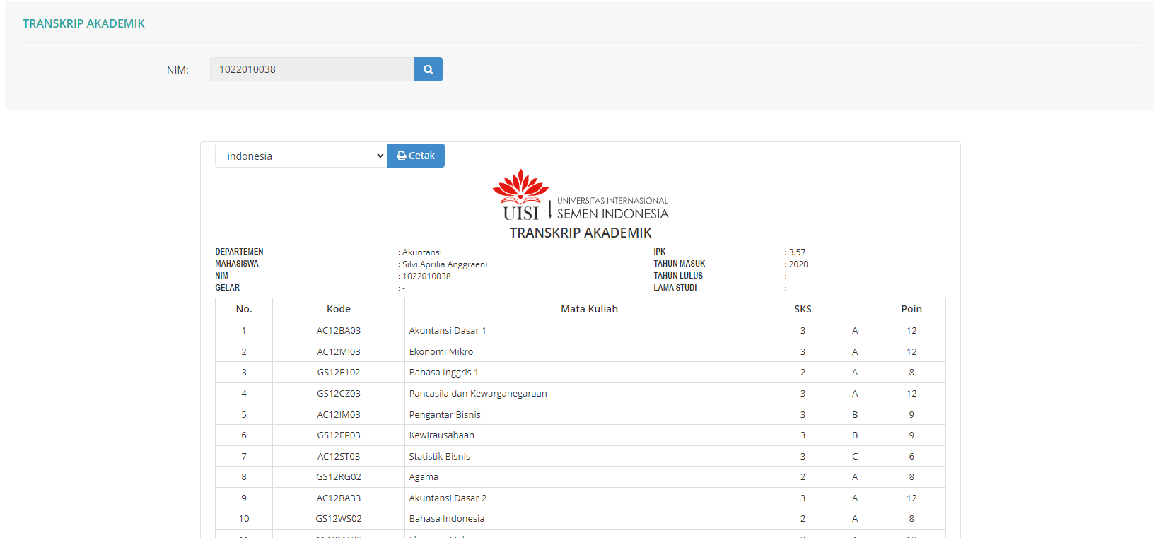Click the UISI university logo
1154x538 pixels.
point(580,195)
